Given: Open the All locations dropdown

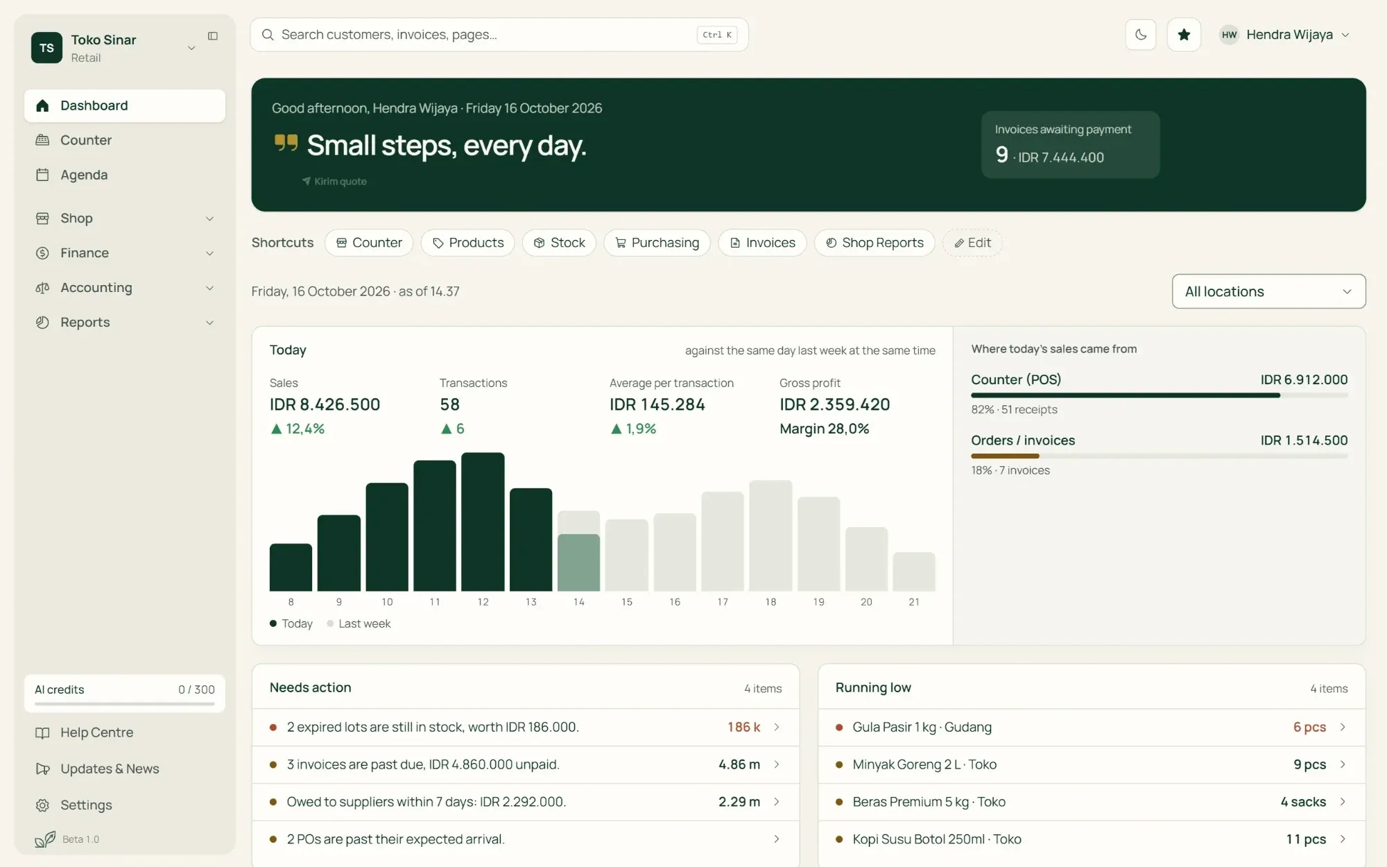Looking at the screenshot, I should coord(1268,291).
